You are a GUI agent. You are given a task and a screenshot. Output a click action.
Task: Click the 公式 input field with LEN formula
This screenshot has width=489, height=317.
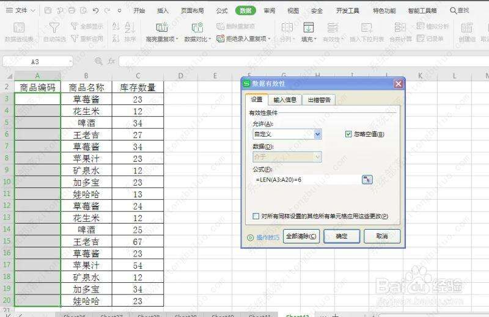[307, 180]
